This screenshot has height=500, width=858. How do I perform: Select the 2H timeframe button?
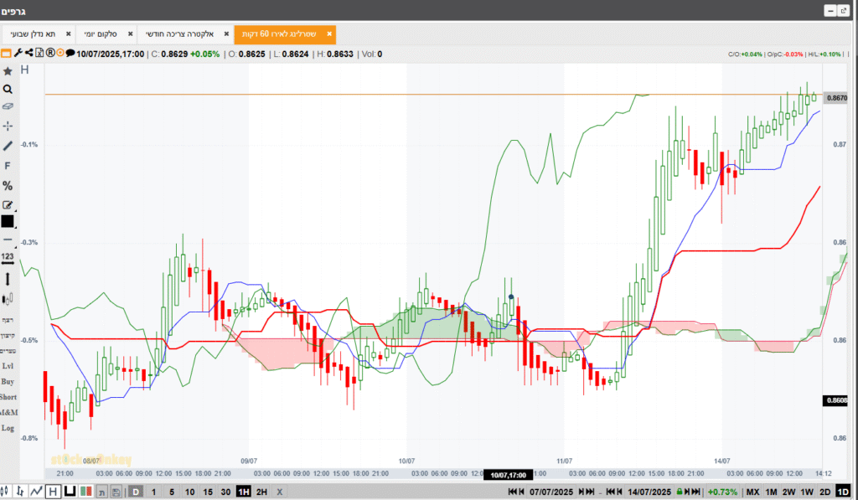coord(261,492)
